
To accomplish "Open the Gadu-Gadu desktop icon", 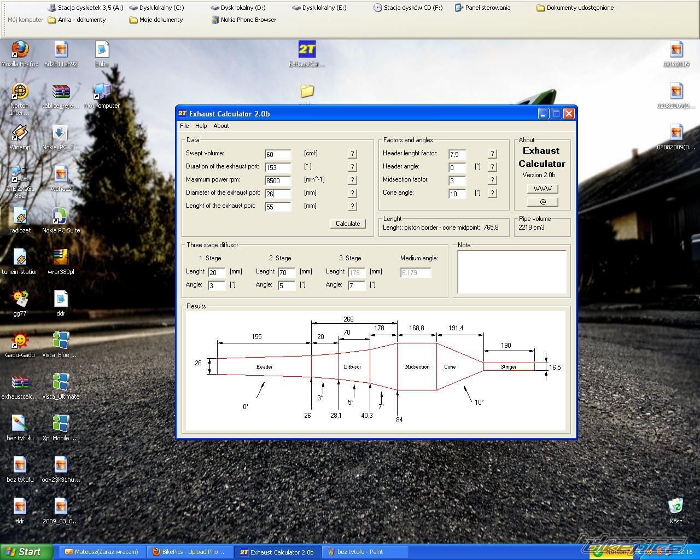I will coord(20,341).
